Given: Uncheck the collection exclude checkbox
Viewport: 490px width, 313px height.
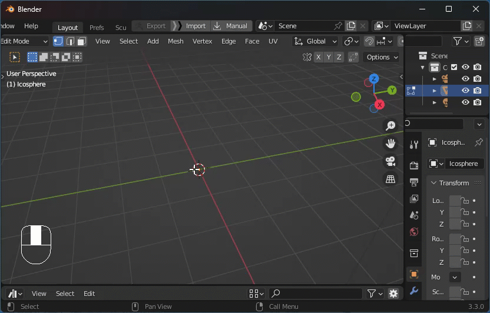Looking at the screenshot, I should [x=454, y=67].
